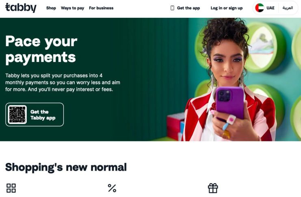Click the phone icon beside Get the app
The image size is (301, 197).
click(x=172, y=8)
